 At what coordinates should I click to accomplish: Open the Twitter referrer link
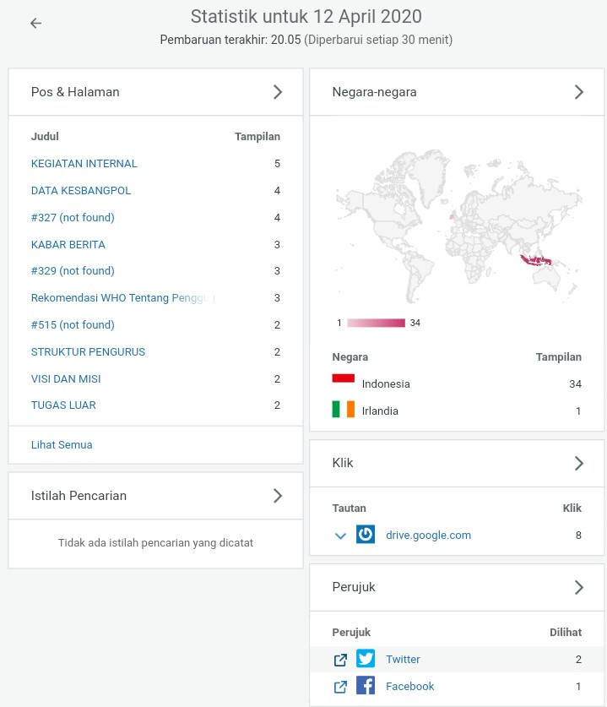tap(403, 659)
